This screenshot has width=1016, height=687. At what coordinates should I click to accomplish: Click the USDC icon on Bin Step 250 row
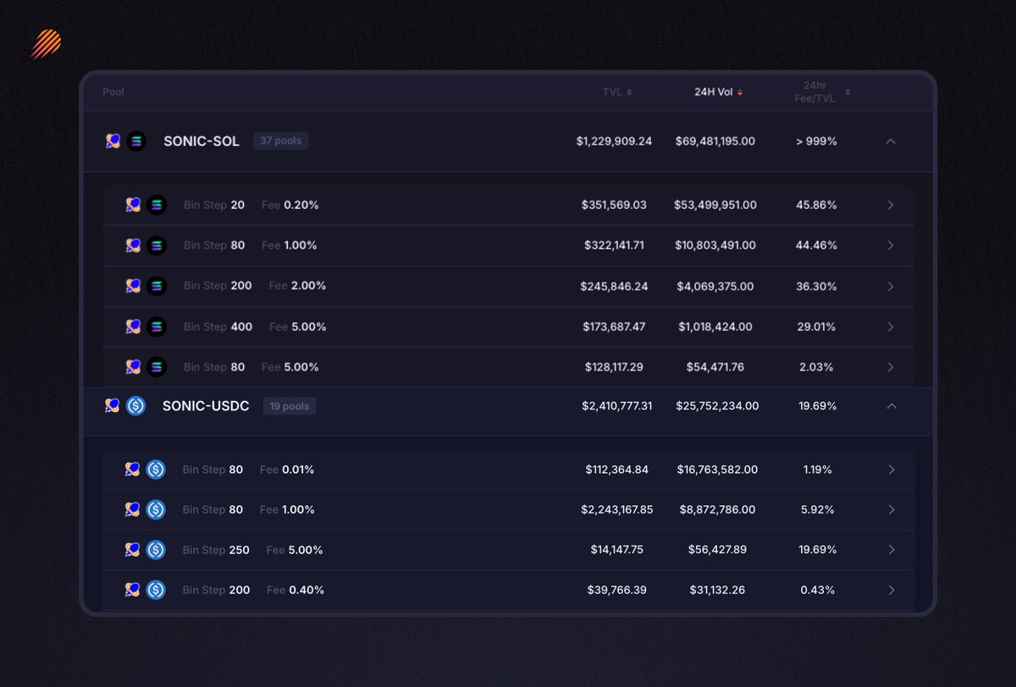point(156,550)
